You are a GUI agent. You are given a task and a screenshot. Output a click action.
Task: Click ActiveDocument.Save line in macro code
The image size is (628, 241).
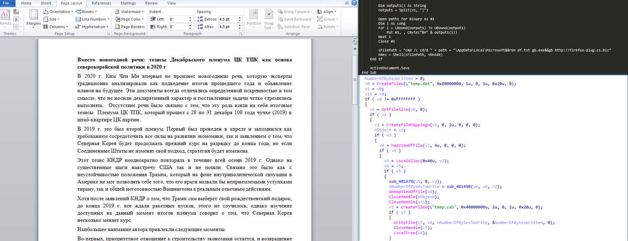coord(389,68)
